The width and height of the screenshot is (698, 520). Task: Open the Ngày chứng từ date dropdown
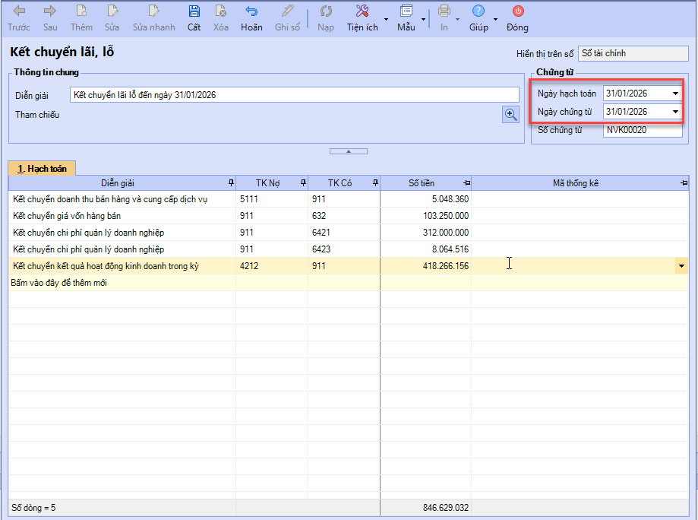pos(675,113)
